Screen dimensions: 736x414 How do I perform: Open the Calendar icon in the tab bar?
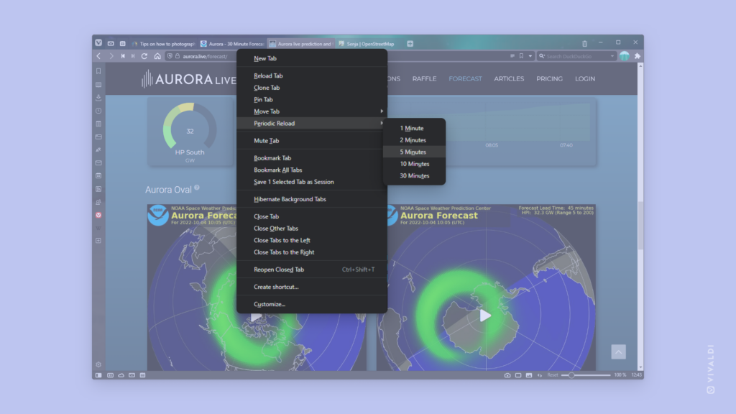point(122,44)
